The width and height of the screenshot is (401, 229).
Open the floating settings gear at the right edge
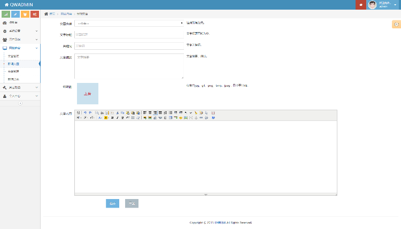(396, 24)
